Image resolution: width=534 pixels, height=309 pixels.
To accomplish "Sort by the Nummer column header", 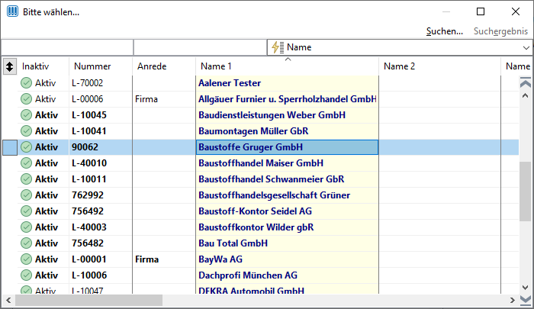I will (x=92, y=66).
